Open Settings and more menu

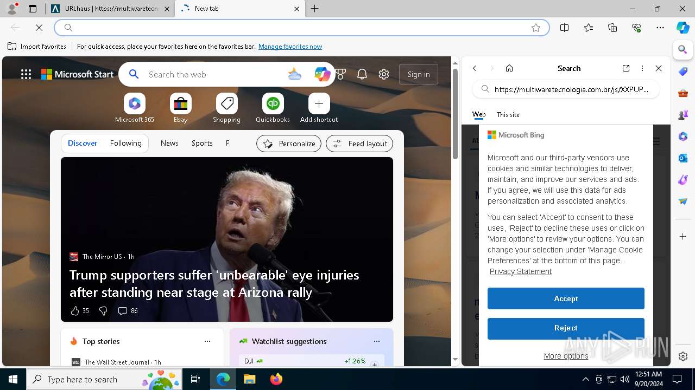[x=660, y=28]
